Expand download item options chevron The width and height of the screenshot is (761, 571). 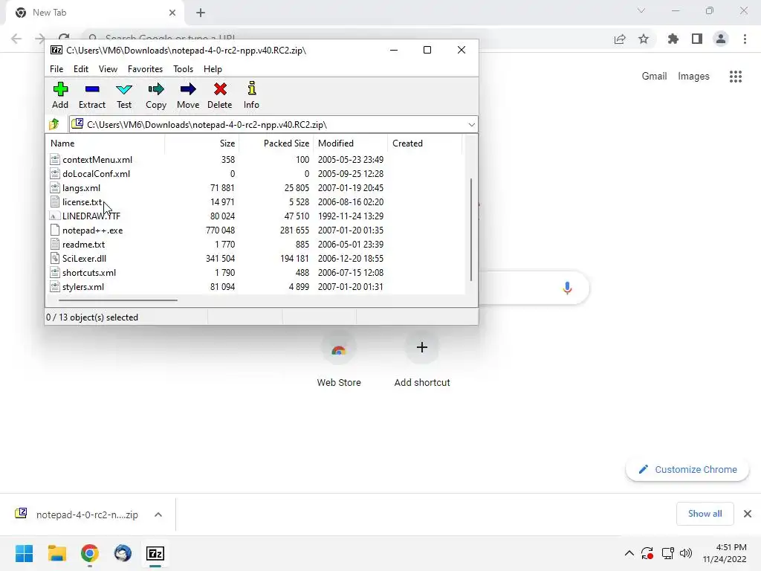coord(158,514)
